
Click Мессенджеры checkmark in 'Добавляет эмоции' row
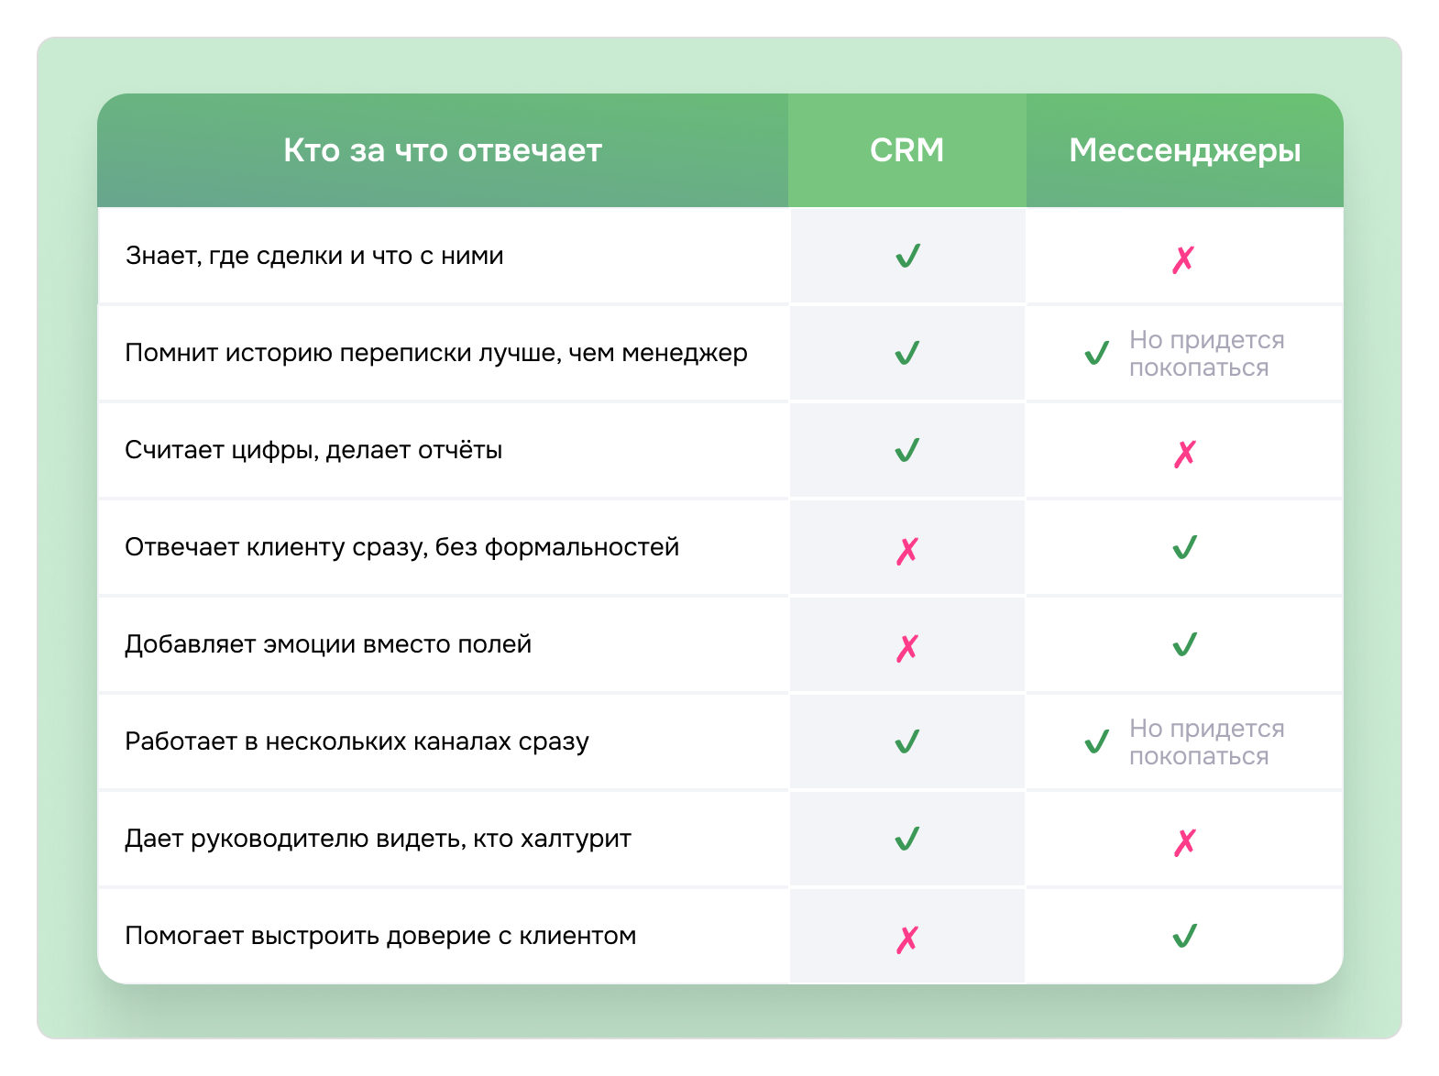click(1184, 644)
